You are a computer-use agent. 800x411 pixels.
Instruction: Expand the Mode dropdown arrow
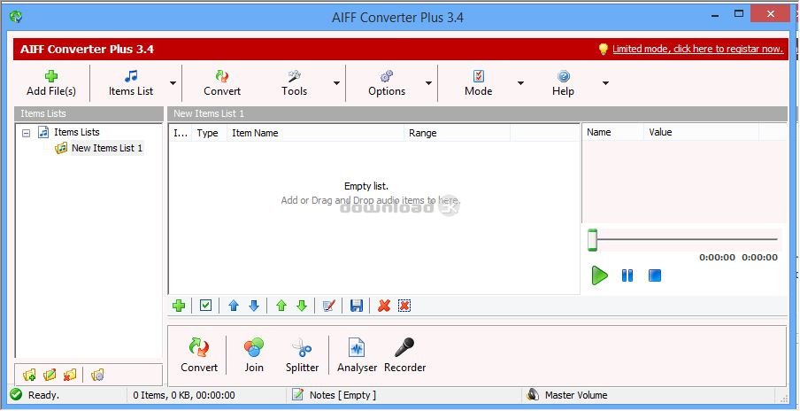(520, 83)
